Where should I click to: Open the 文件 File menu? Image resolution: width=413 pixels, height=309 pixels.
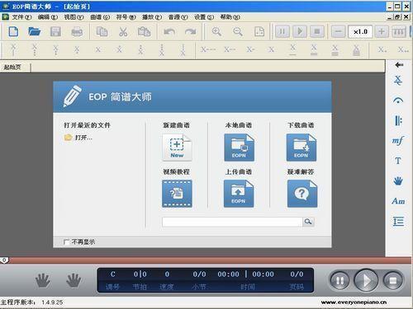(x=21, y=17)
